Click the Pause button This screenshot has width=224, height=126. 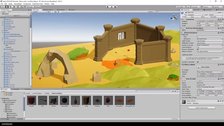pyautogui.click(x=112, y=7)
